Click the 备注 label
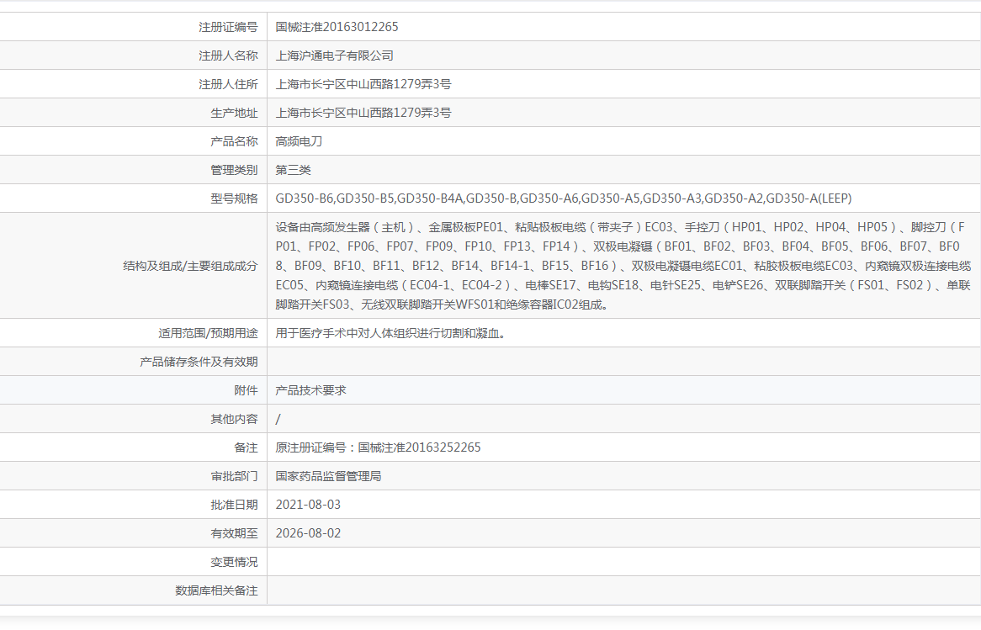Image resolution: width=981 pixels, height=630 pixels. 246,448
